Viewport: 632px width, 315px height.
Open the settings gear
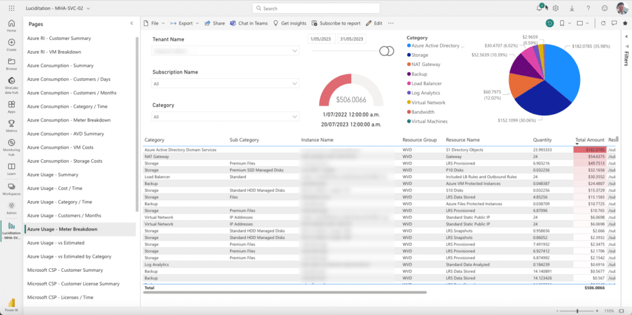pos(556,8)
